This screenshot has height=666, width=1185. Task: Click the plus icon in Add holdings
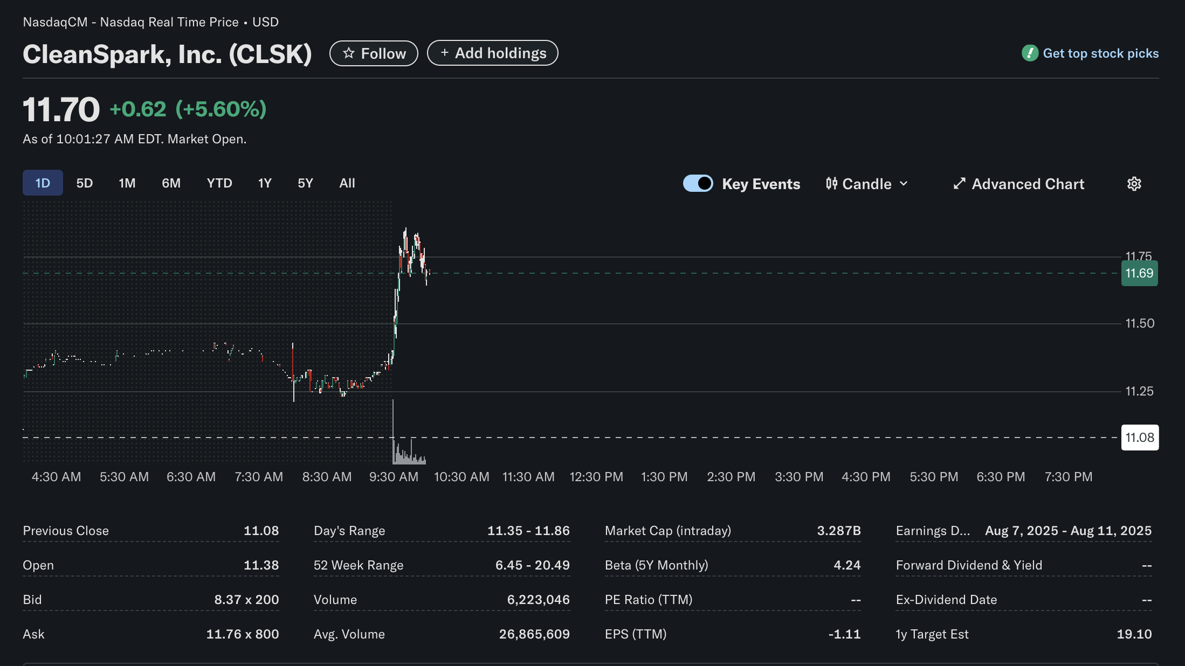tap(445, 53)
